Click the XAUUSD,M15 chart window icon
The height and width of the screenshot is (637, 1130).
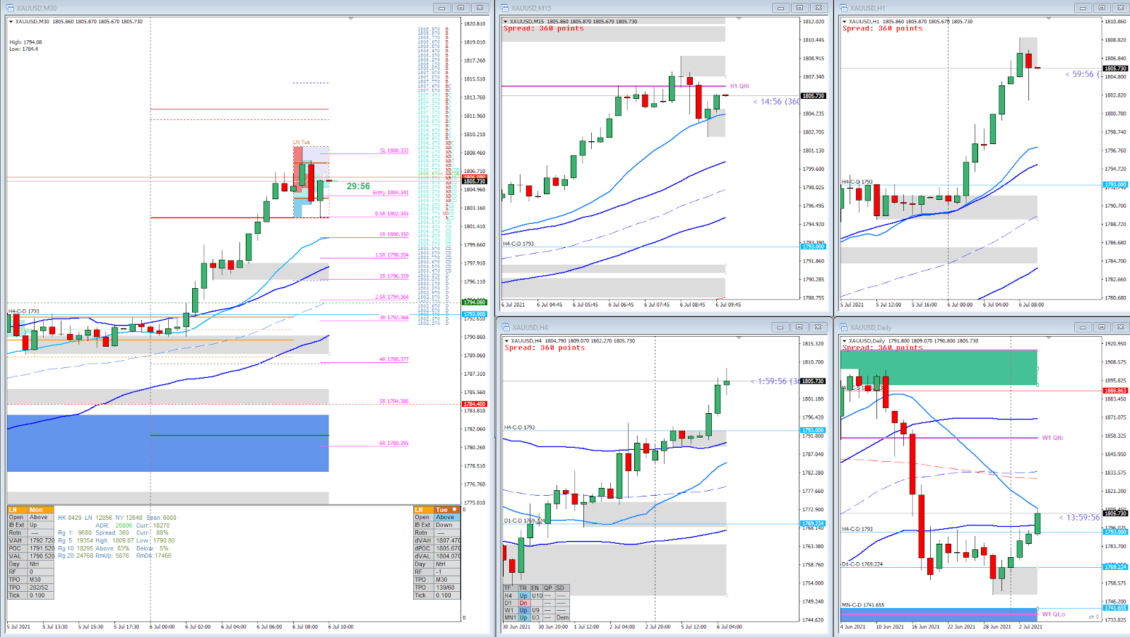coord(505,8)
